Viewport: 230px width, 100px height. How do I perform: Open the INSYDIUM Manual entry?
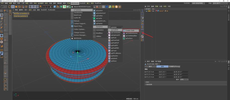82,21
